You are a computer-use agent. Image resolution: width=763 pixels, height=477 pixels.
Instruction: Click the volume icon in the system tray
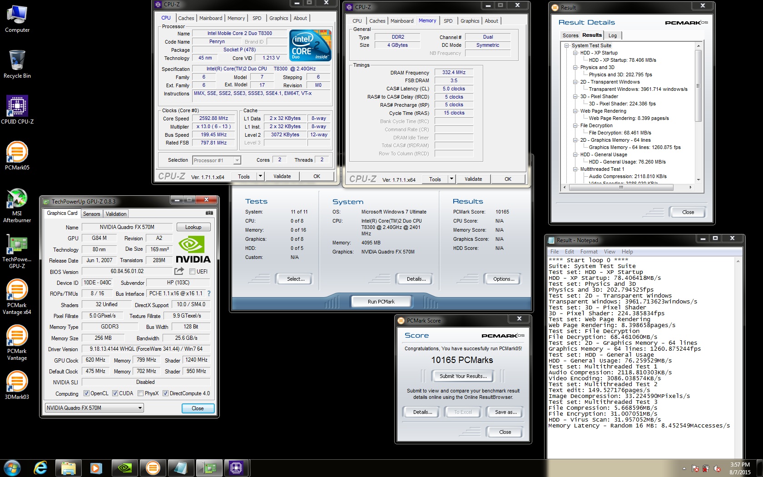click(x=717, y=468)
